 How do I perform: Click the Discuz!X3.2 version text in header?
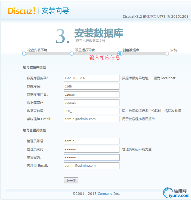click(x=155, y=17)
